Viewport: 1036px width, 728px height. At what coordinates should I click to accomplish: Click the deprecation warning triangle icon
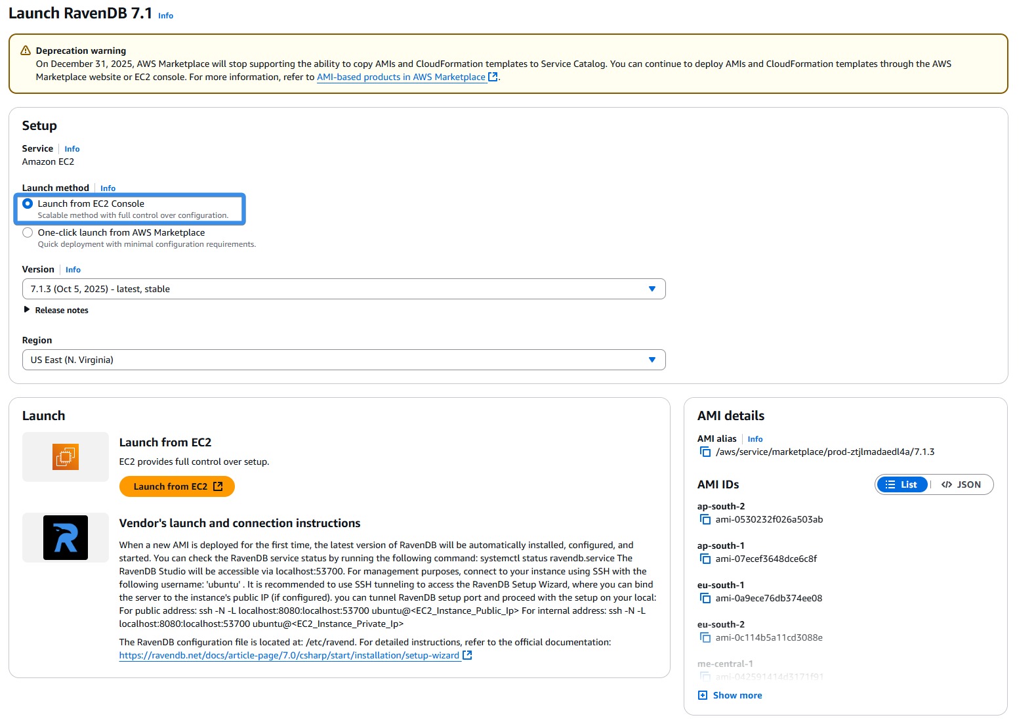tap(26, 51)
